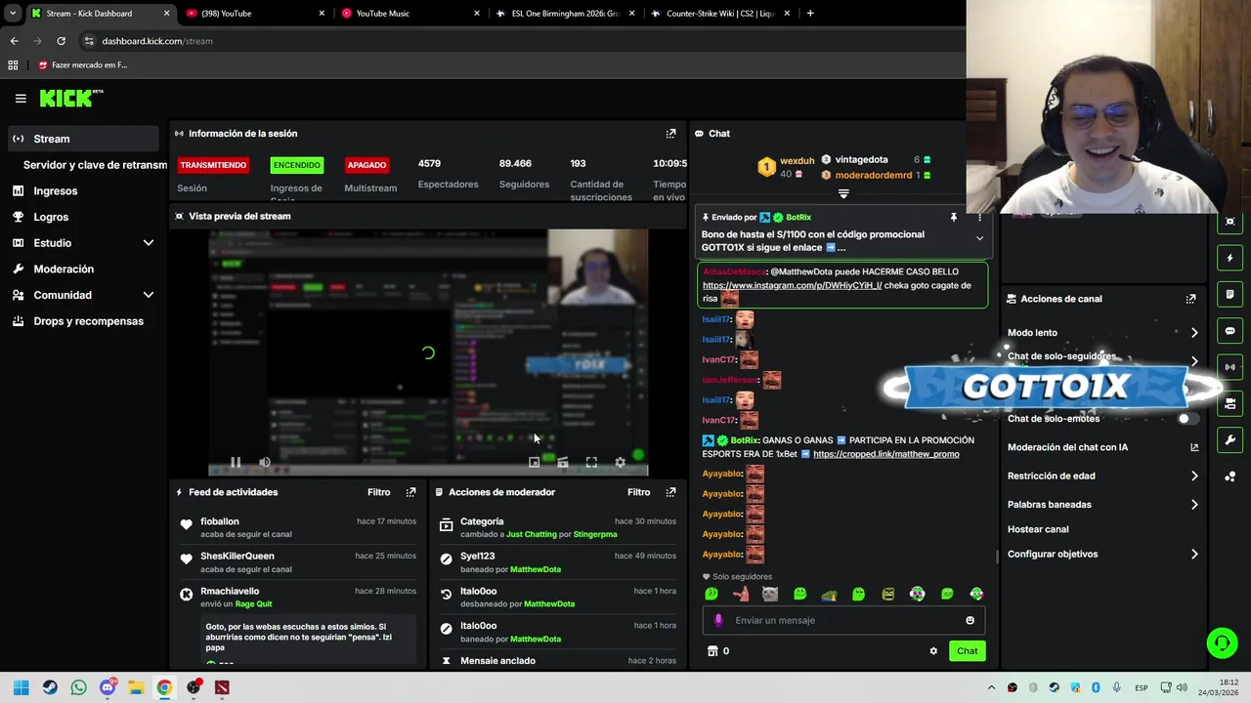Expand the Comunidad sidebar section

(x=149, y=295)
